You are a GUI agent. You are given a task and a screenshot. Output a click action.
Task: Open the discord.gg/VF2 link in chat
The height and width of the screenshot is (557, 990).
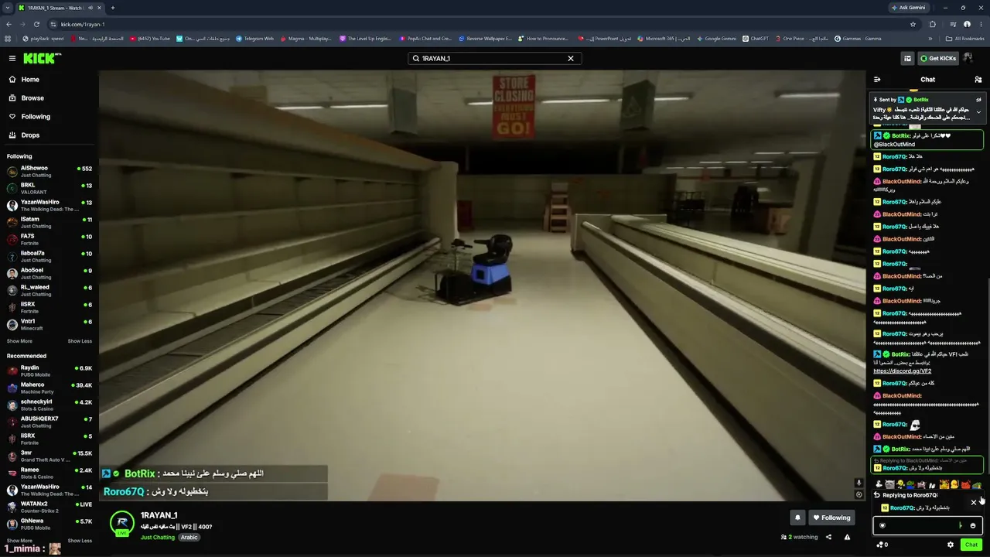click(903, 371)
